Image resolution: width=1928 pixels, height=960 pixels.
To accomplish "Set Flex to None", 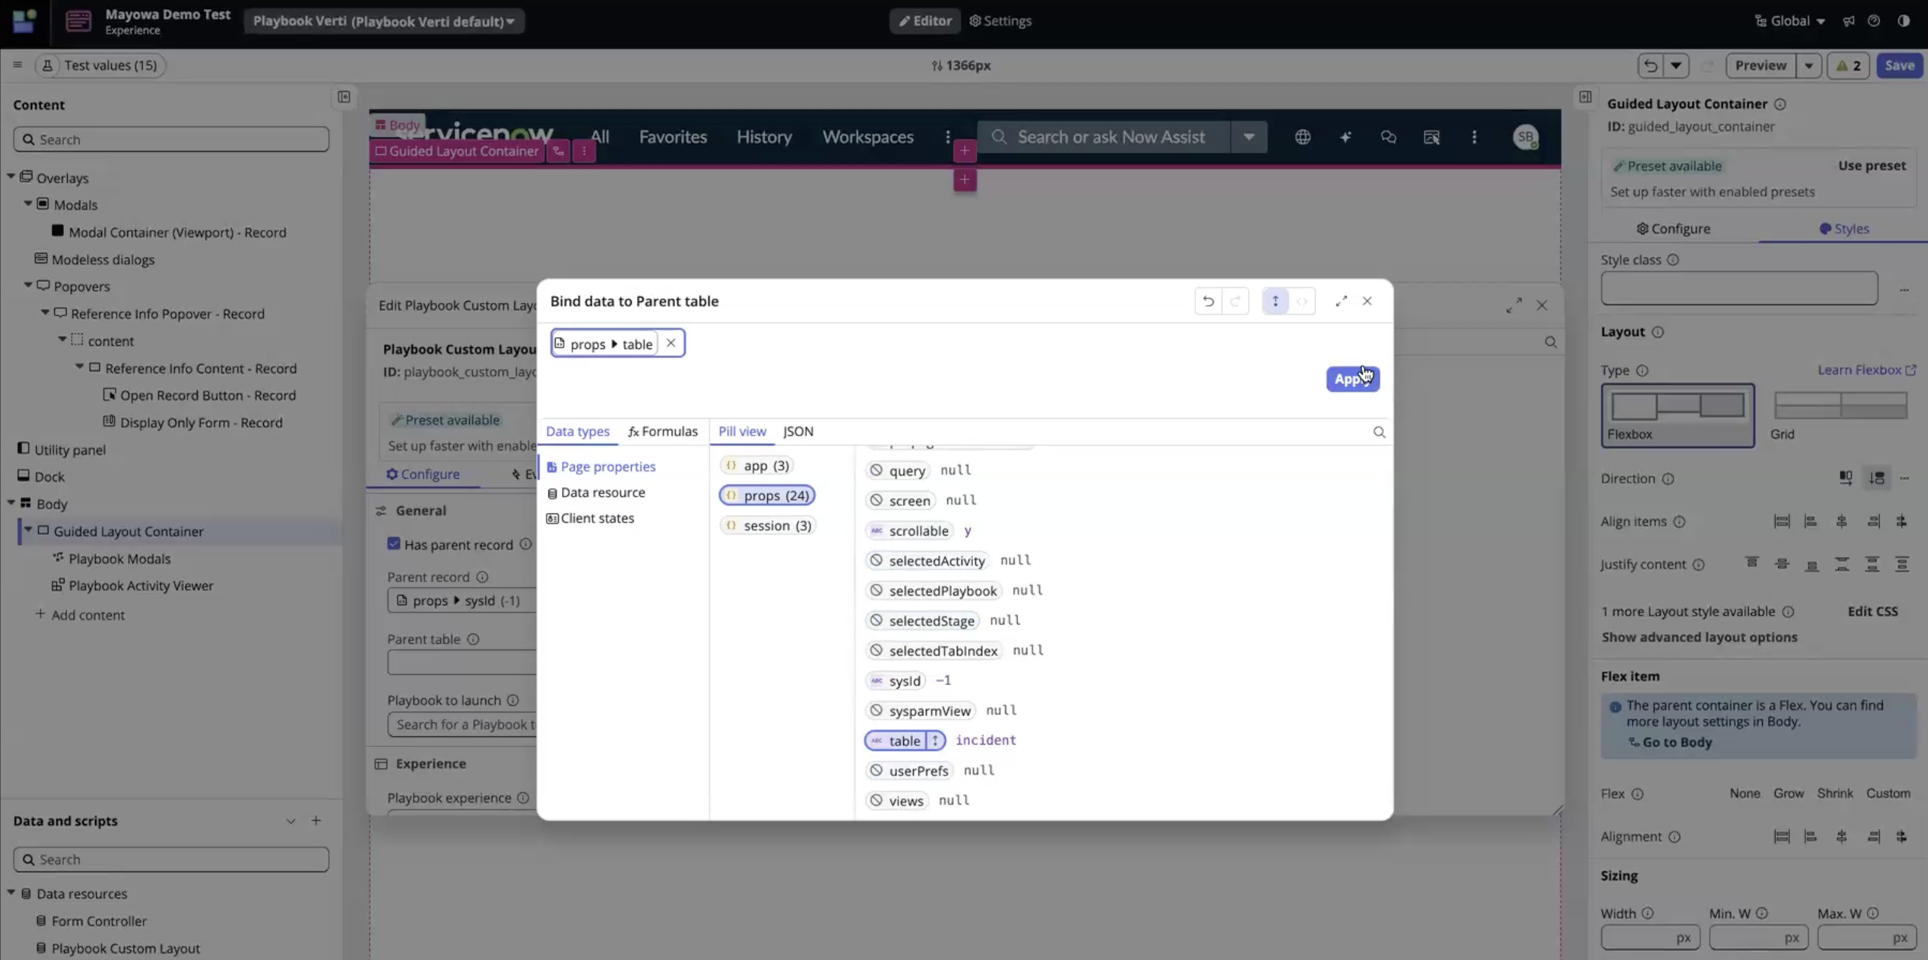I will (x=1745, y=793).
